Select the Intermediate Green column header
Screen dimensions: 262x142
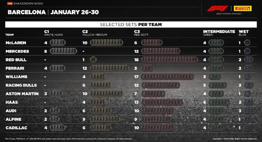coord(219,33)
